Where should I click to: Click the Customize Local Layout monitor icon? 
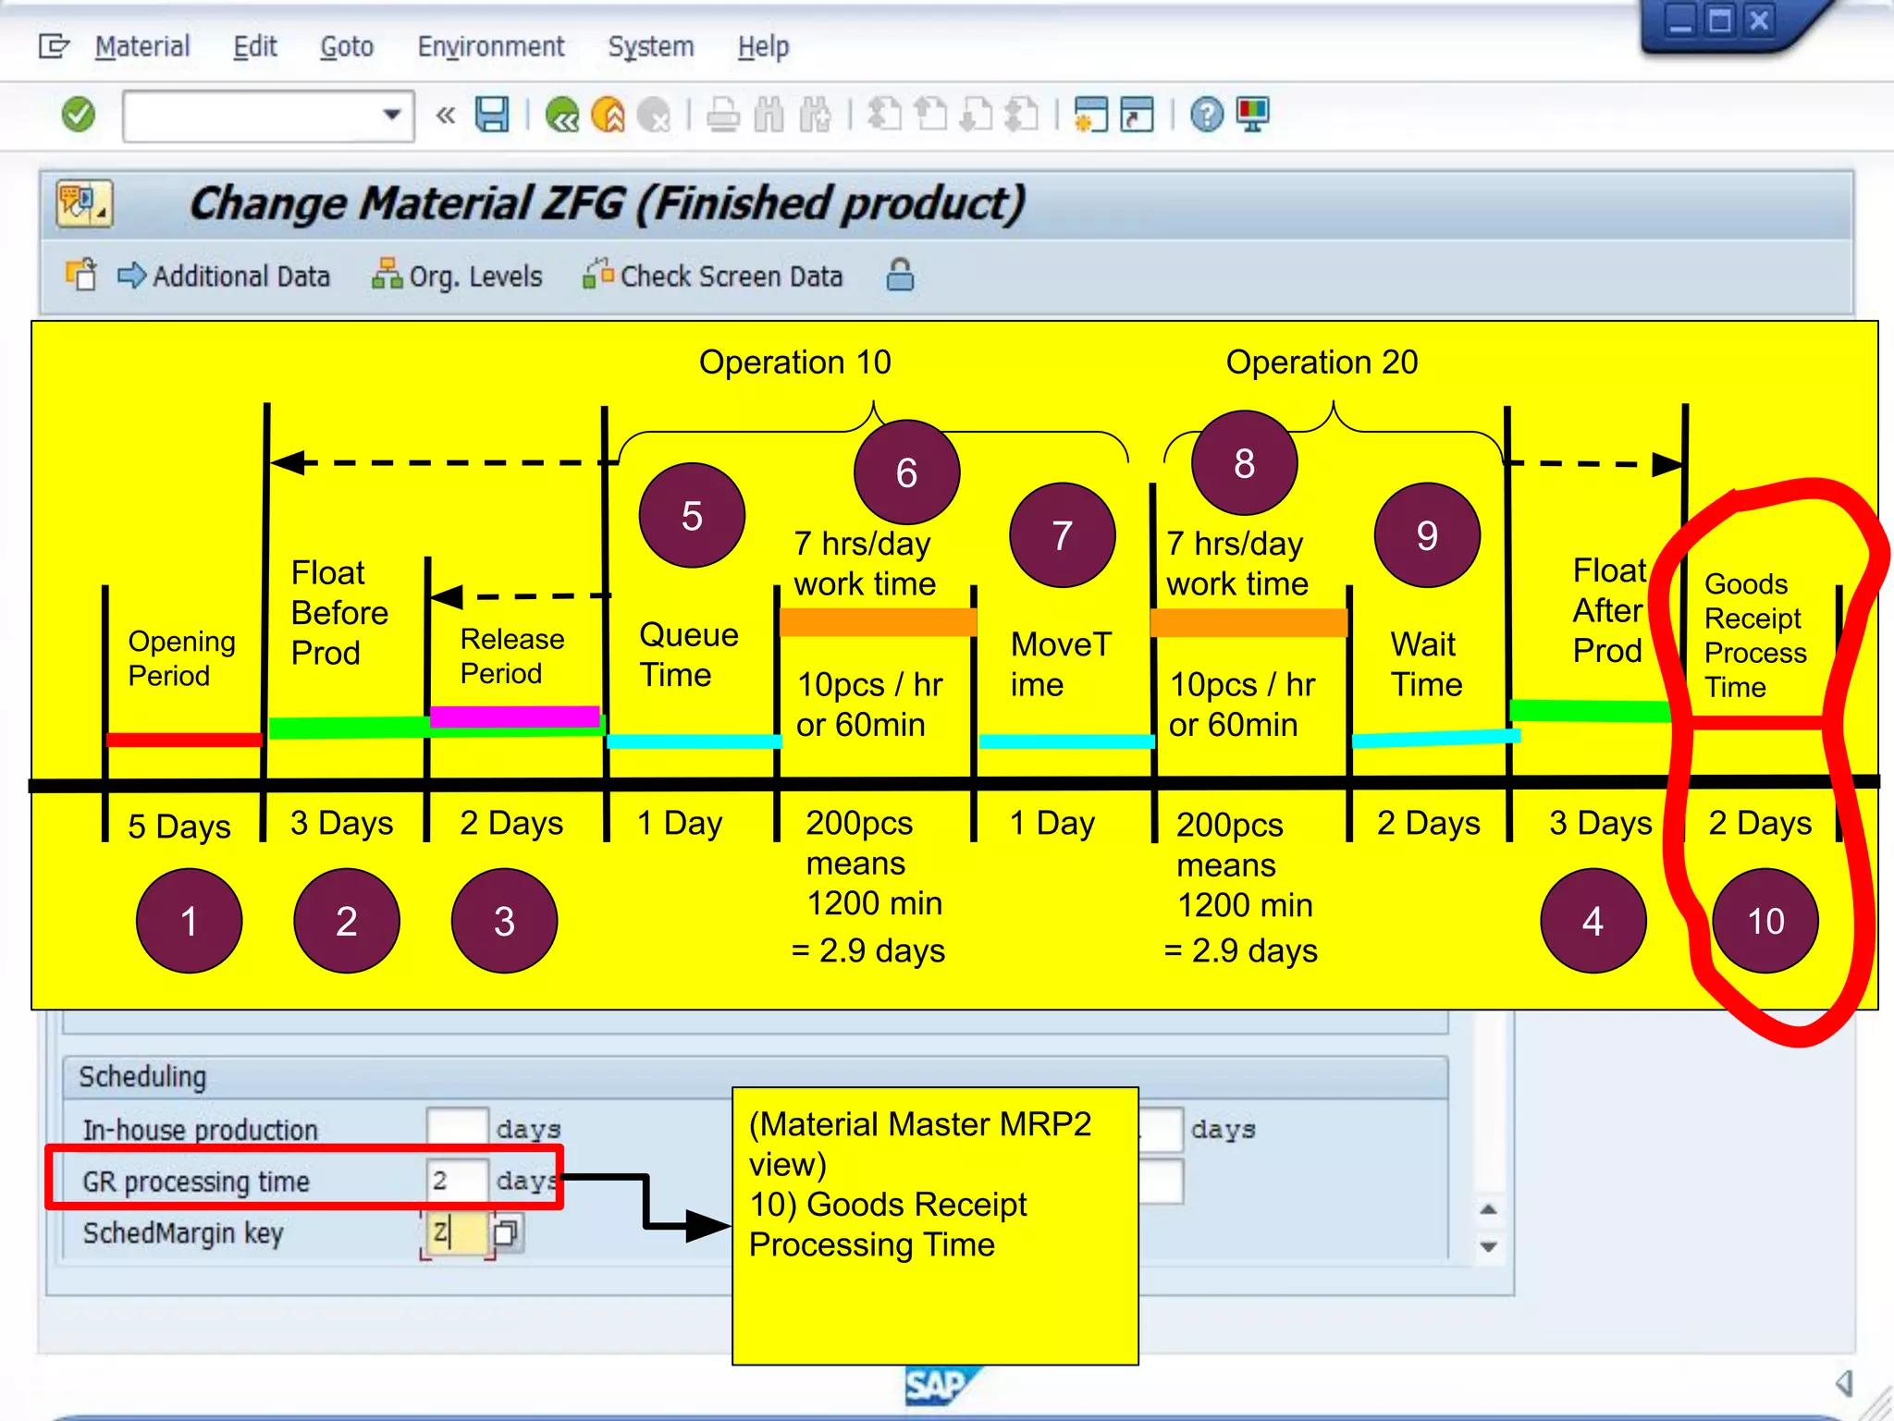pos(1252,116)
